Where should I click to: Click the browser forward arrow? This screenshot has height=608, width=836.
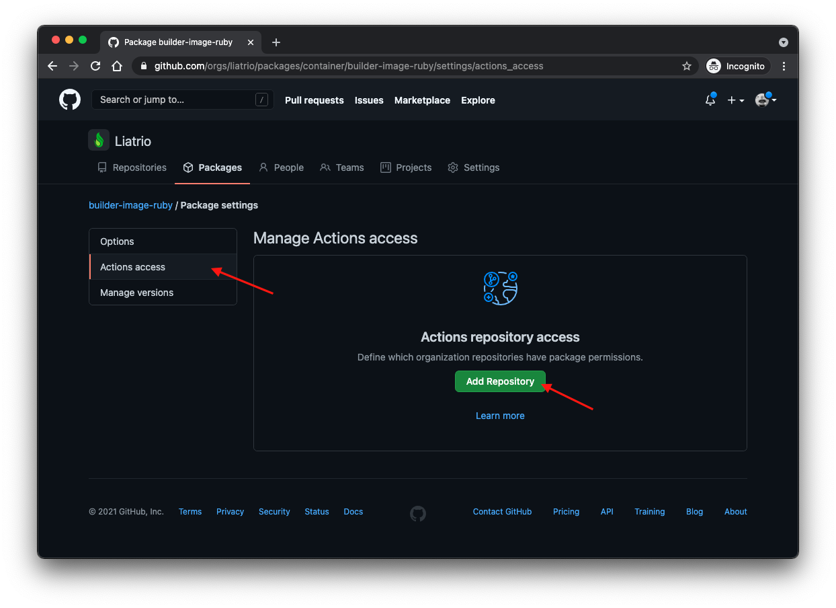[74, 66]
